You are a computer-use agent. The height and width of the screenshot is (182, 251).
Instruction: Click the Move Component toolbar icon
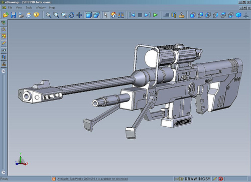(166, 15)
